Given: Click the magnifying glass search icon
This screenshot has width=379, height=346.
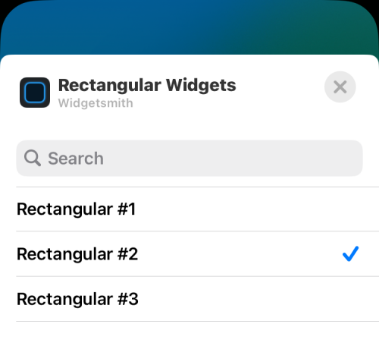Looking at the screenshot, I should click(33, 158).
